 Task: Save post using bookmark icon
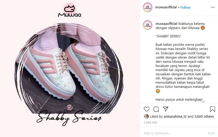tap(212, 109)
